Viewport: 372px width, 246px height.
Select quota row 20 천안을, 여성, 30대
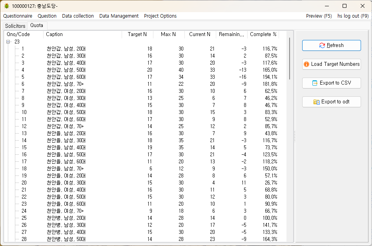[x=66, y=183]
